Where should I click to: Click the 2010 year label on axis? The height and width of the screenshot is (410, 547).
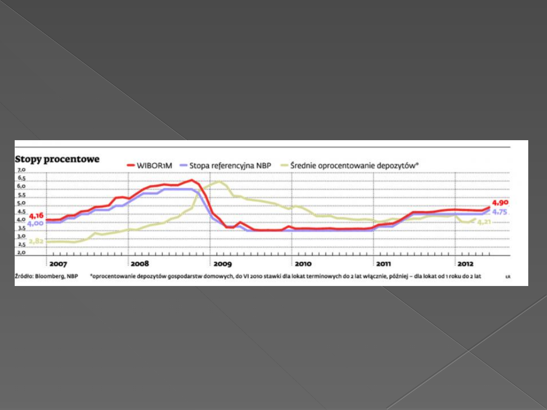[303, 264]
